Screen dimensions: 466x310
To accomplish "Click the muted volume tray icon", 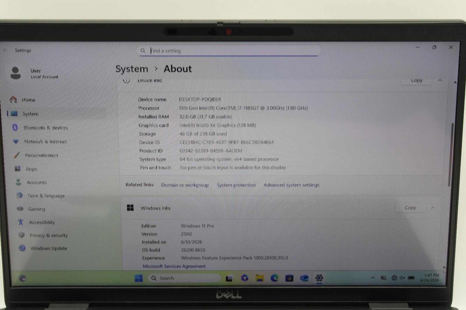I will (403, 278).
